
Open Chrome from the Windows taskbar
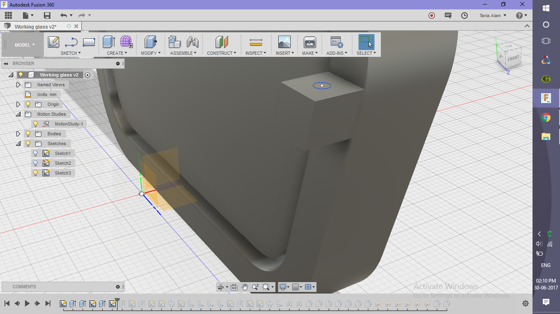click(x=546, y=118)
